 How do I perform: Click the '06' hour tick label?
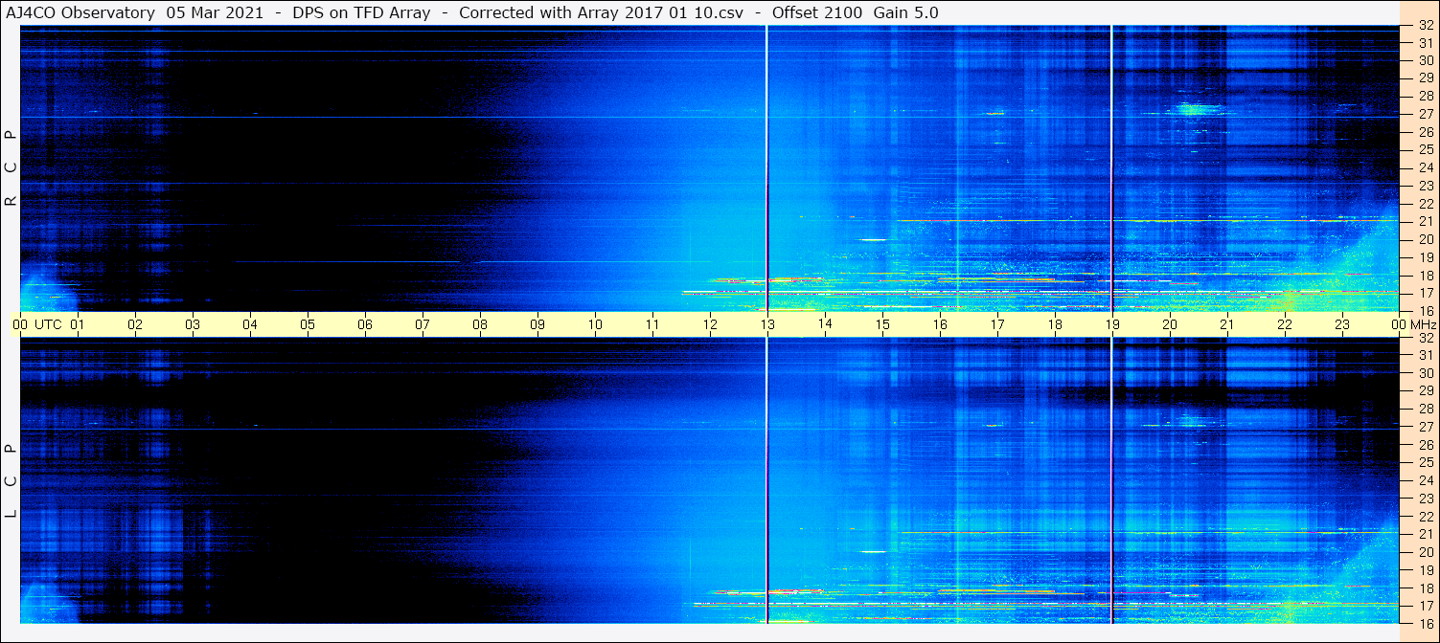tap(365, 324)
